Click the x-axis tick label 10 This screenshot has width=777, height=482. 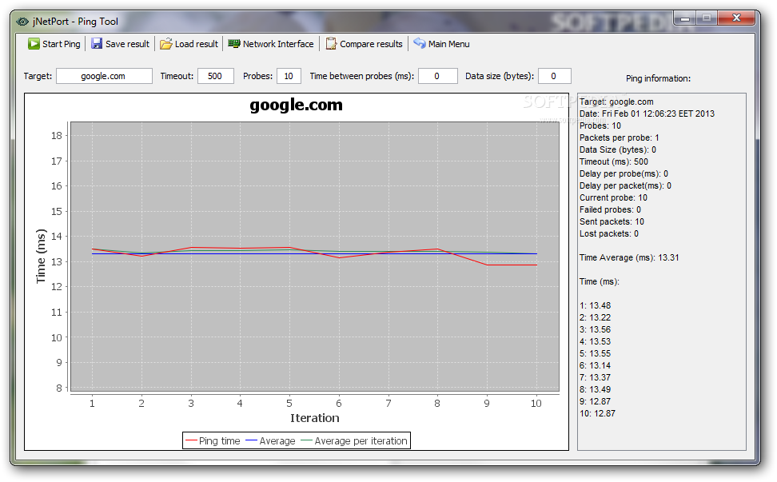pos(536,403)
